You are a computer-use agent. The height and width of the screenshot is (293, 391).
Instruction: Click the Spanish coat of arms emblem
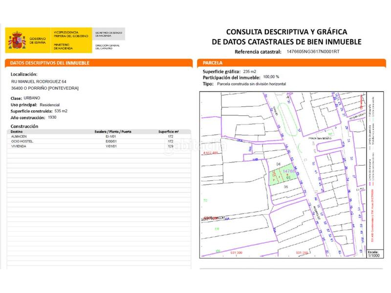[x=16, y=41]
